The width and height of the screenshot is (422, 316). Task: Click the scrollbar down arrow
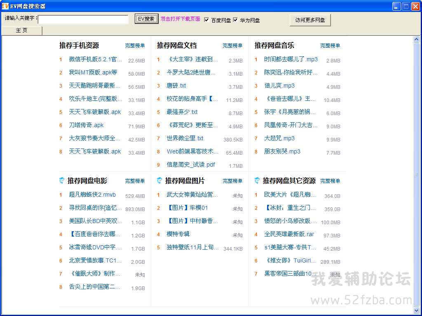(x=416, y=310)
